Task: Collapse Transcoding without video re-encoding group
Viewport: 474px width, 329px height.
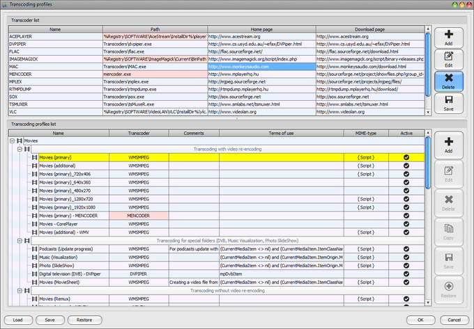Action: point(20,291)
